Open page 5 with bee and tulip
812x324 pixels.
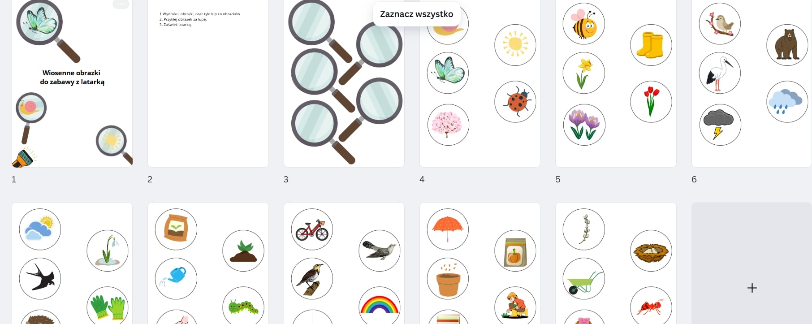tap(616, 83)
